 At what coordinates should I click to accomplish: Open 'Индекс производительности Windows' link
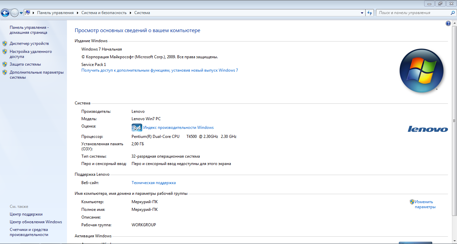pyautogui.click(x=178, y=128)
